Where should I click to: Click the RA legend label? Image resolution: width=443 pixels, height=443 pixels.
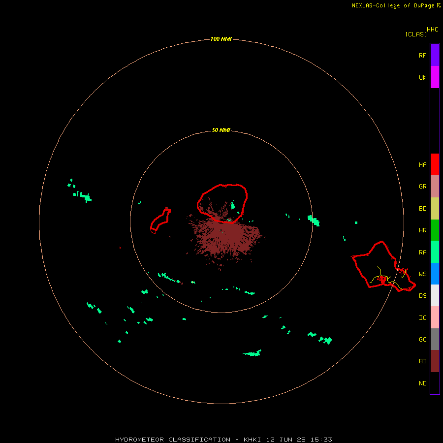pos(422,253)
